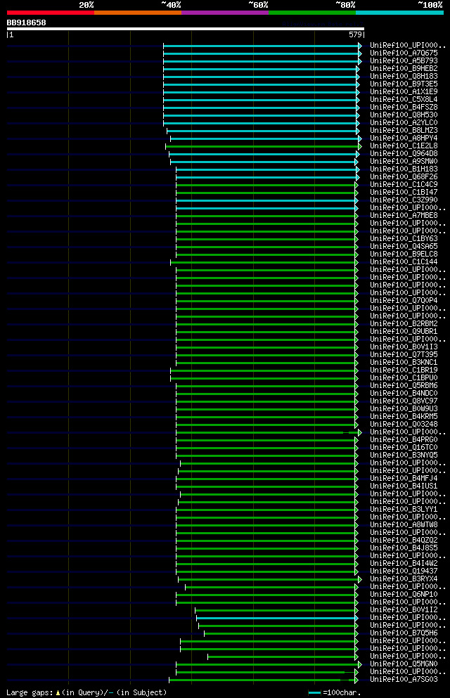Image resolution: width=450 pixels, height=698 pixels.
Task: Open hit UniRef100_B9HEB2
Action: pyautogui.click(x=404, y=69)
